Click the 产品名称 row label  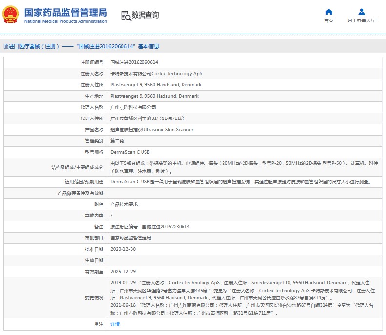(94, 130)
